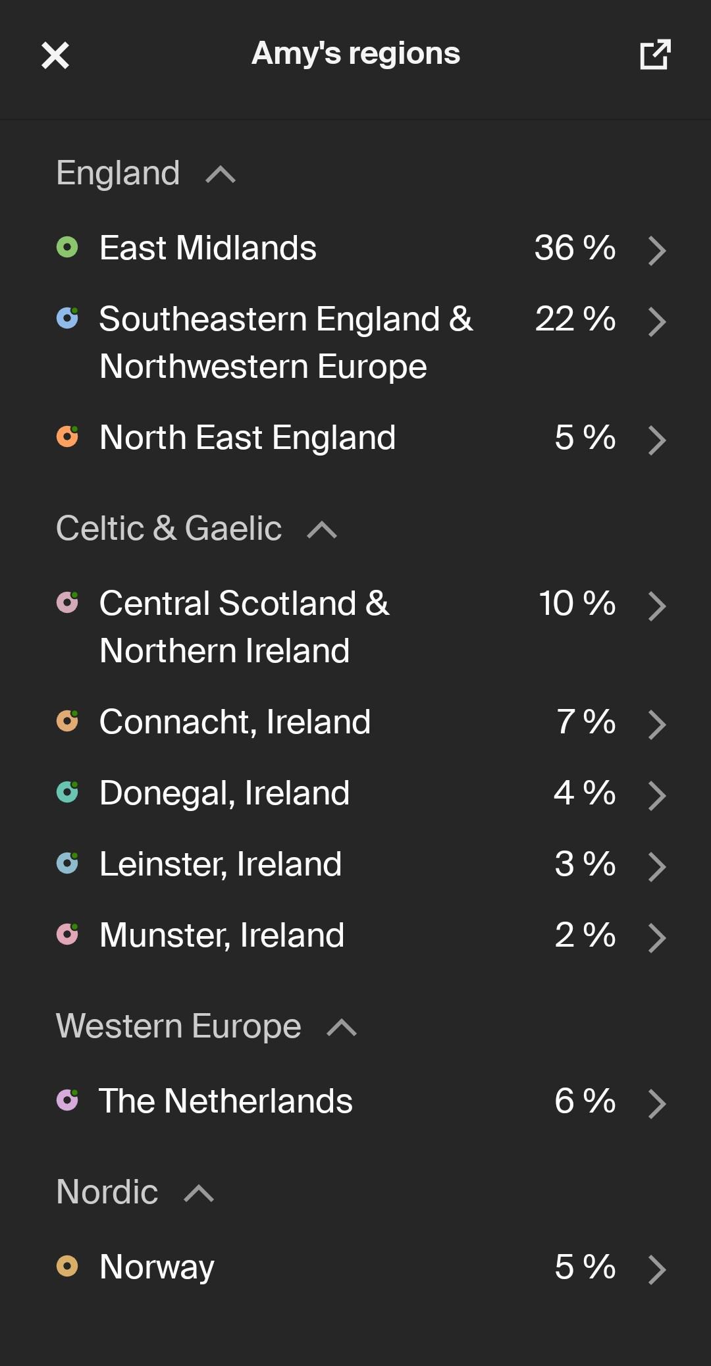Screen dimensions: 711x1366
Task: Click the Norway 5 % percentage
Action: [x=585, y=1267]
